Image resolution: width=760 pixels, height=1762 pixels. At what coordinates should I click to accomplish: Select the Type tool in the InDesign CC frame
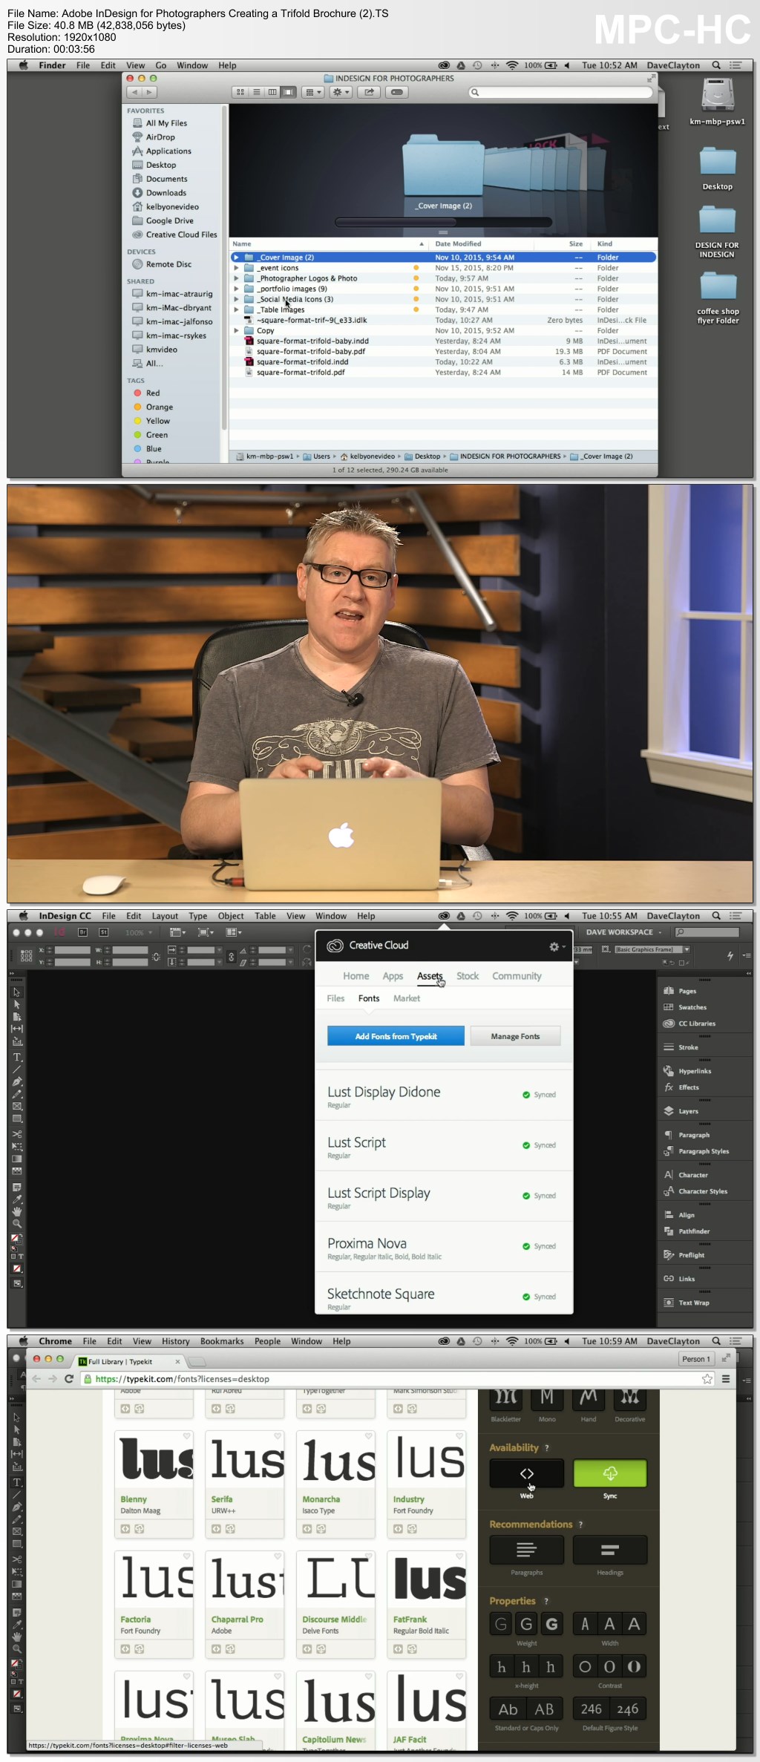[17, 1058]
